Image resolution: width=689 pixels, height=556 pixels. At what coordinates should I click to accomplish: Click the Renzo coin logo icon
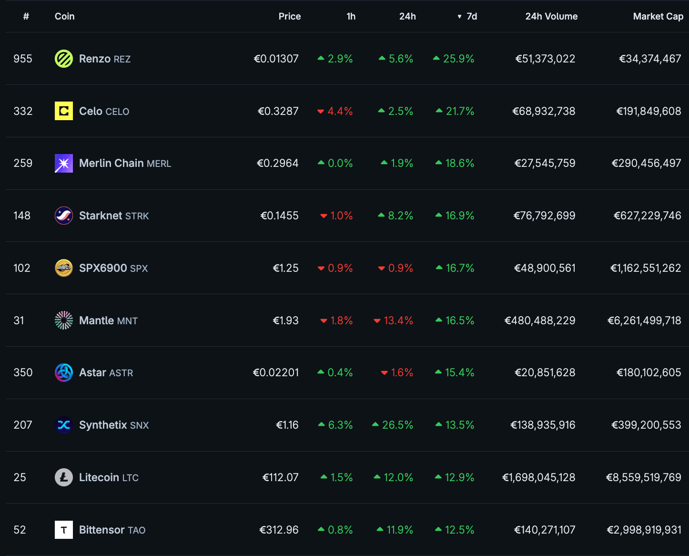pyautogui.click(x=64, y=59)
